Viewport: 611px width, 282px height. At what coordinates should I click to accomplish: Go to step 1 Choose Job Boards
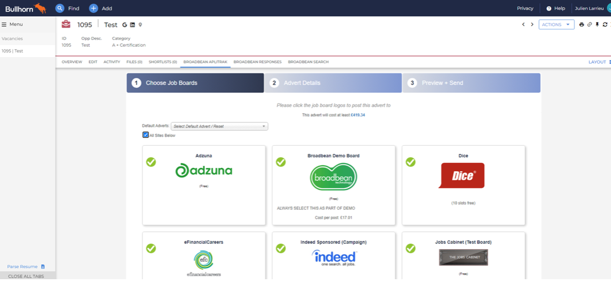click(x=195, y=83)
